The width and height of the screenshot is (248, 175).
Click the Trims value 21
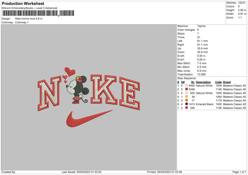tap(199, 37)
